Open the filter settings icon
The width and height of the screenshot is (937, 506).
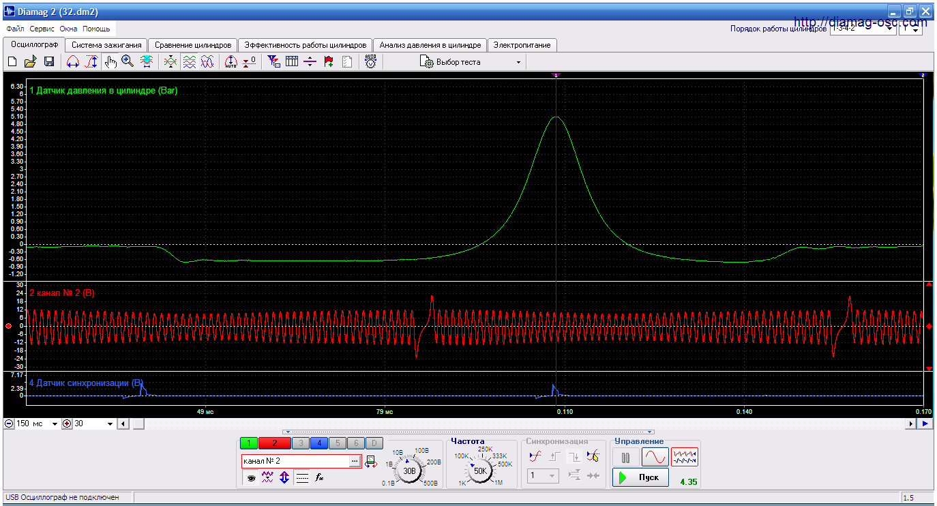(274, 62)
